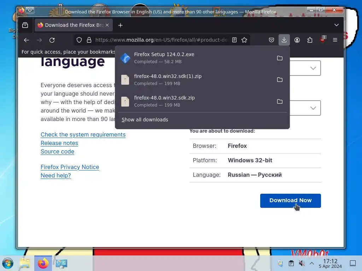Expand the list all tabs chevron

337,25
